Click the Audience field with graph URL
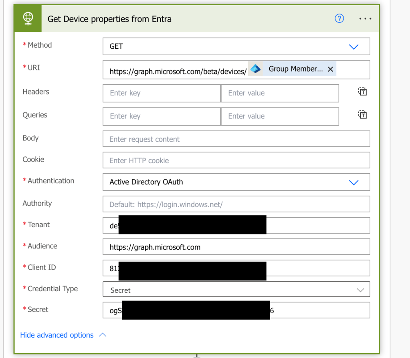 pyautogui.click(x=236, y=247)
